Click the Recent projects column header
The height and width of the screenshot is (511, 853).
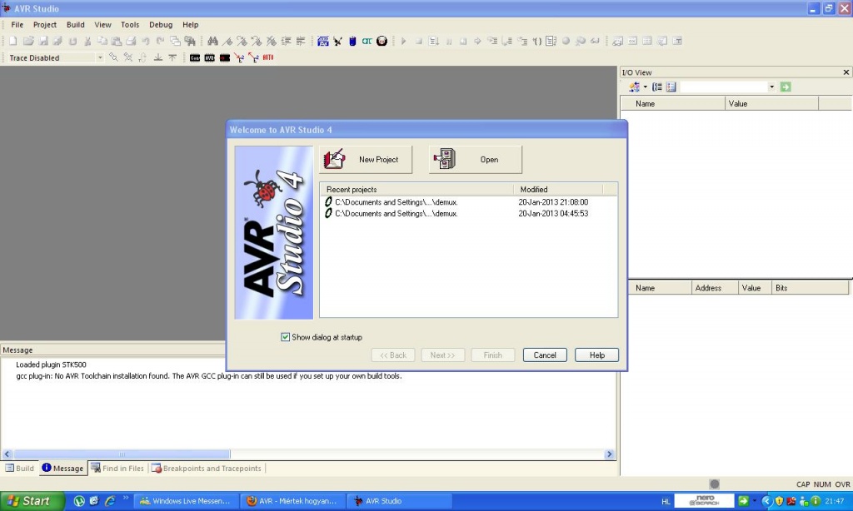[417, 189]
